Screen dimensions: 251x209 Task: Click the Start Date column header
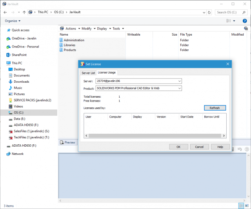187,117
